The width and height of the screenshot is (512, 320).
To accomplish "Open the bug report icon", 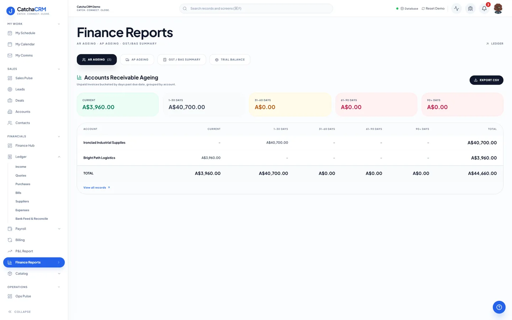I will click(470, 9).
